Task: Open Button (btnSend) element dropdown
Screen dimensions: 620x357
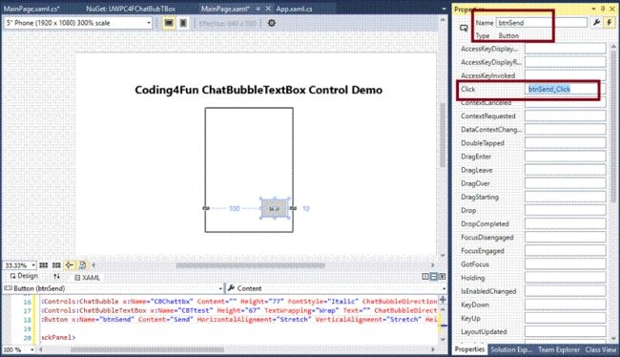Action: point(114,288)
